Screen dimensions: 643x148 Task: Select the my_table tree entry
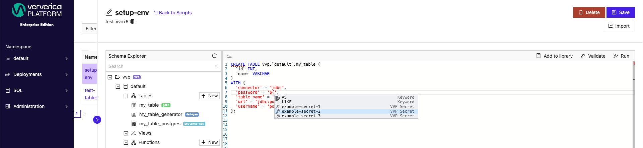pos(149,105)
